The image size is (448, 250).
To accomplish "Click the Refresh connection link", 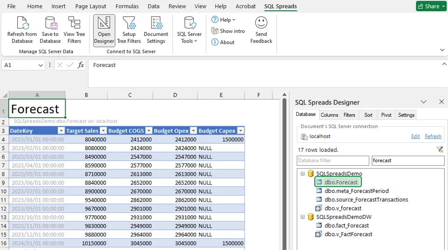I will point(433,136).
